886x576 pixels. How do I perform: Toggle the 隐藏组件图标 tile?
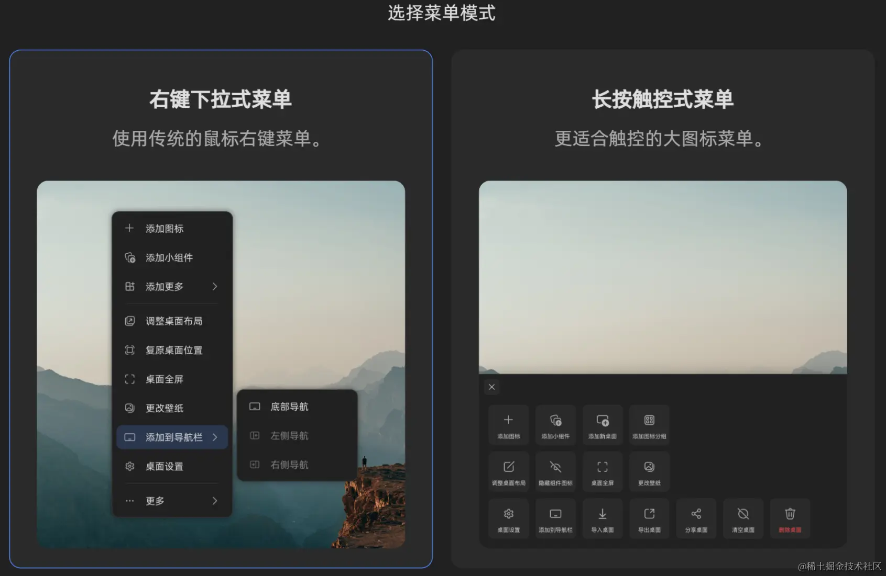555,472
